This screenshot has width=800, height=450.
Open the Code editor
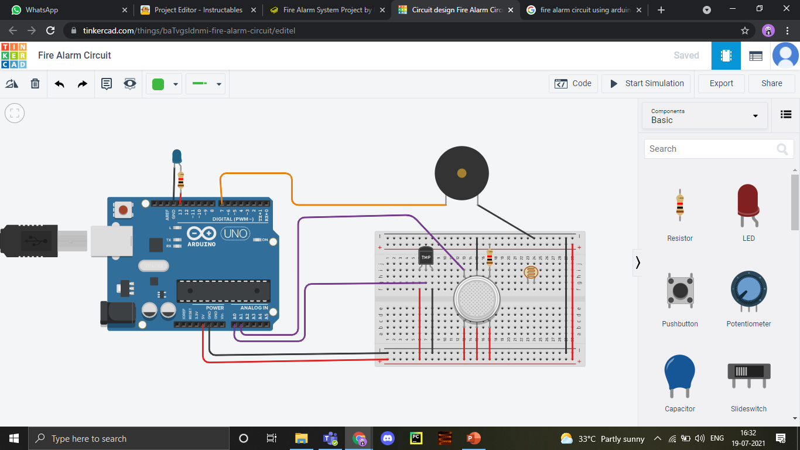point(573,83)
